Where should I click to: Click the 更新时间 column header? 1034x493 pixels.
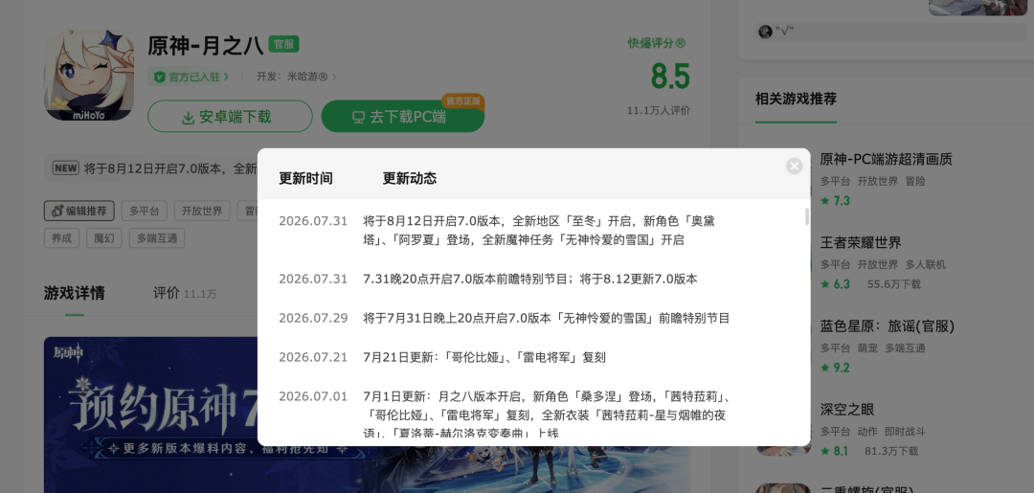click(x=305, y=179)
